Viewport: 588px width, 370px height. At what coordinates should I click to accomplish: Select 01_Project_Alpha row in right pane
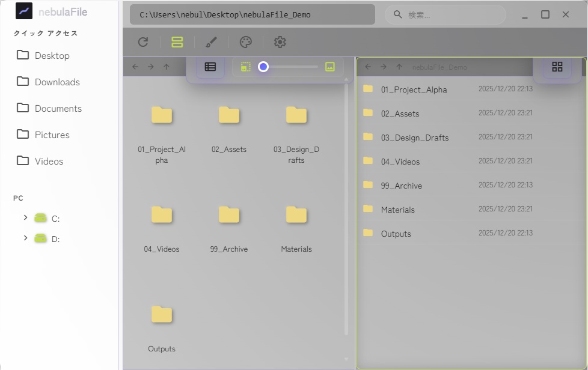(x=471, y=89)
